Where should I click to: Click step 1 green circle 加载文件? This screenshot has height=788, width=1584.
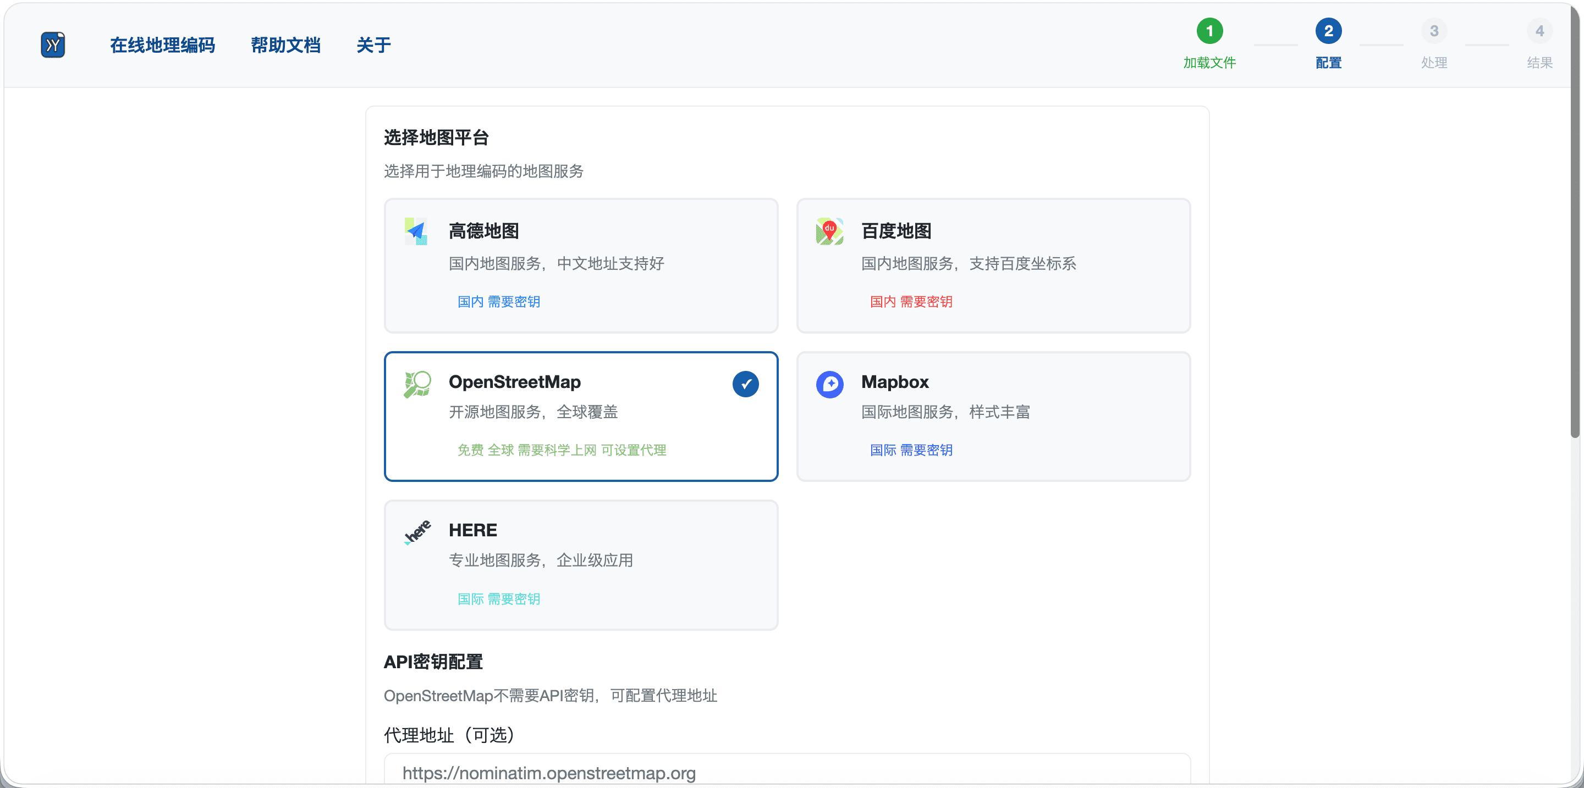1209,31
